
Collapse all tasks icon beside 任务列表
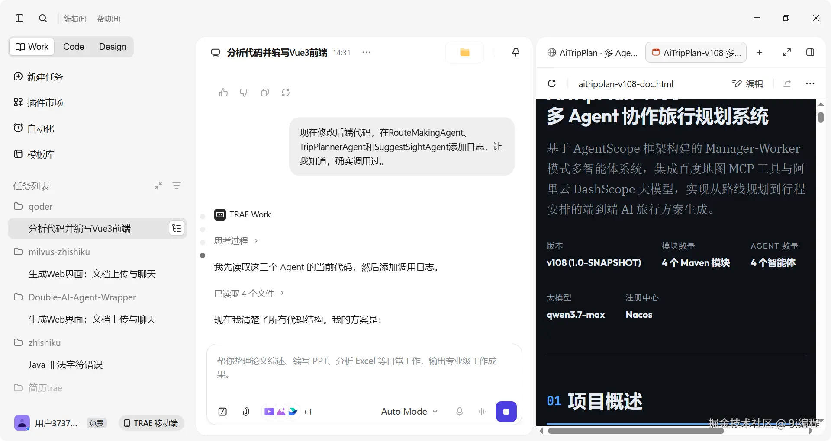158,185
